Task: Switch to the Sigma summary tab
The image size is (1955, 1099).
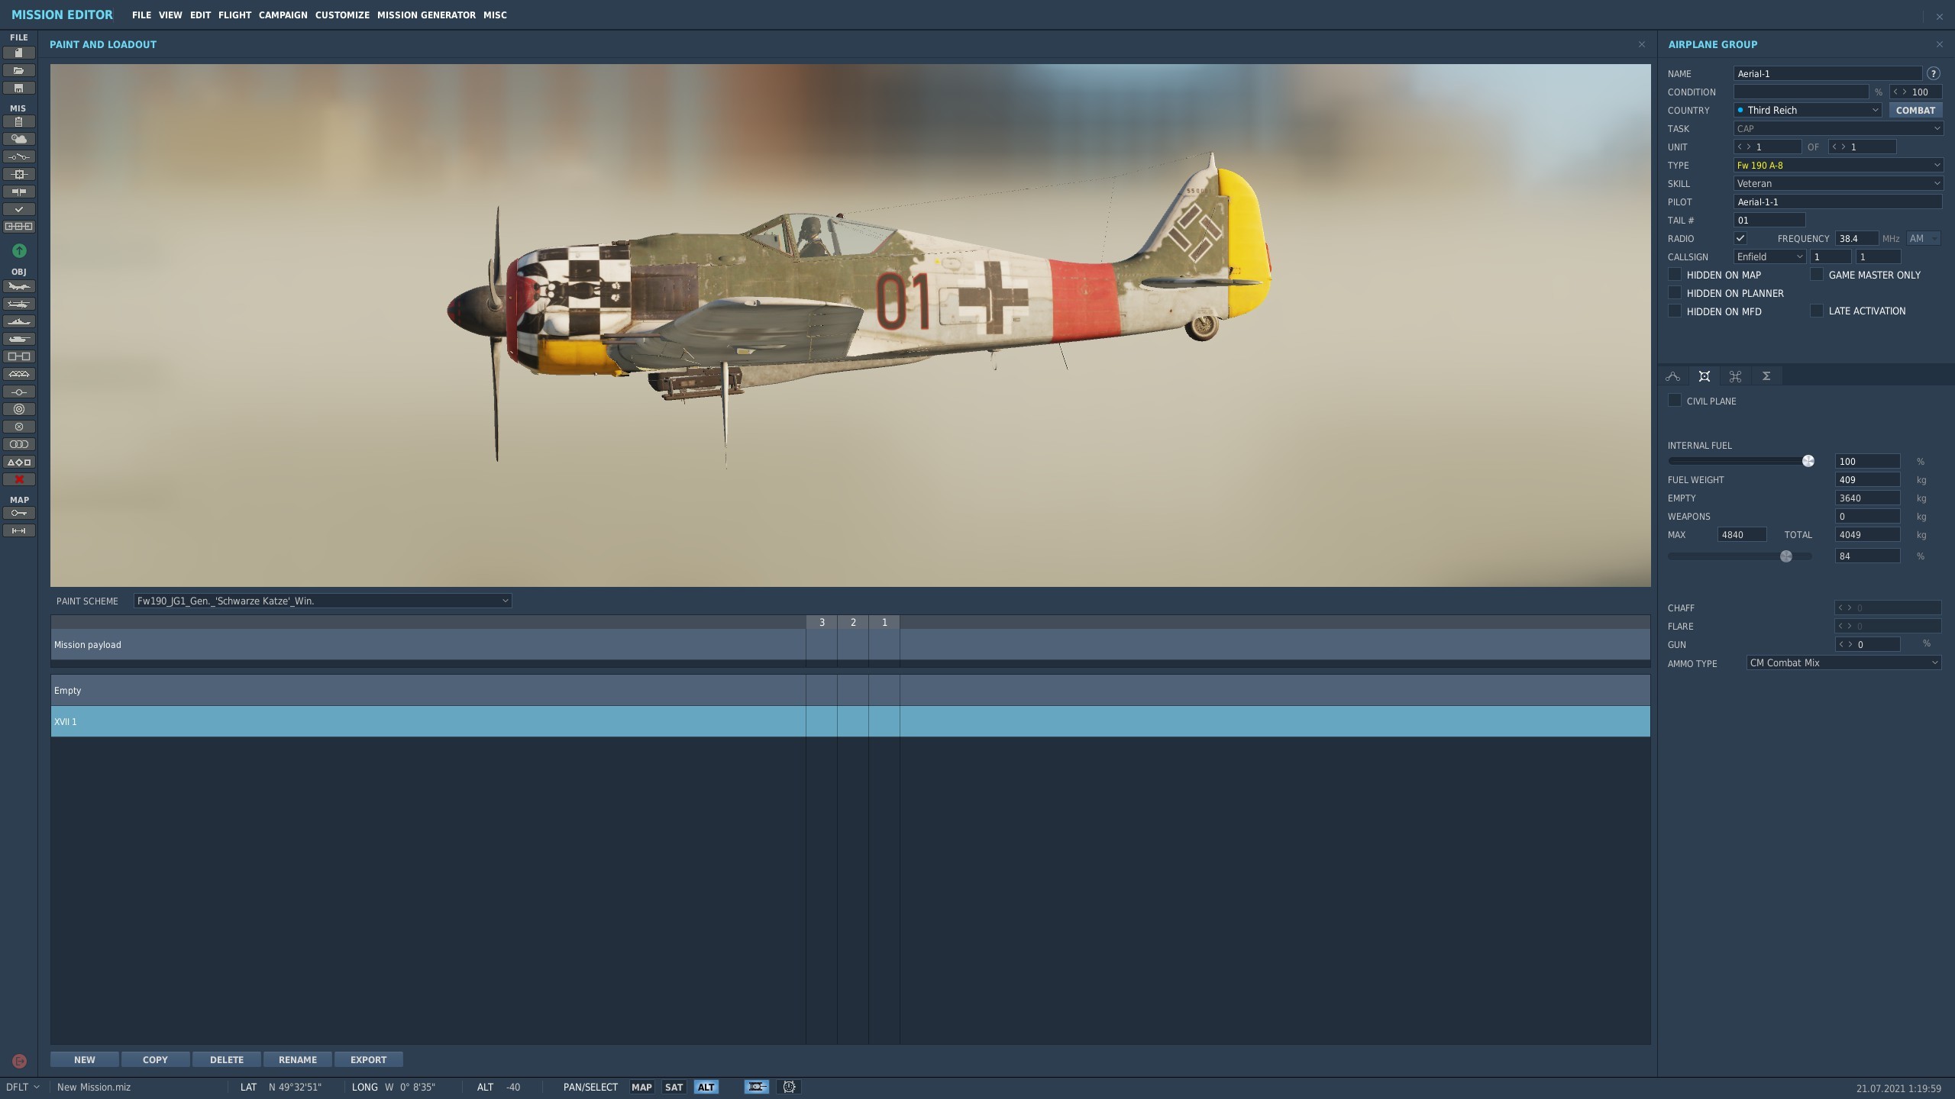Action: (1766, 375)
